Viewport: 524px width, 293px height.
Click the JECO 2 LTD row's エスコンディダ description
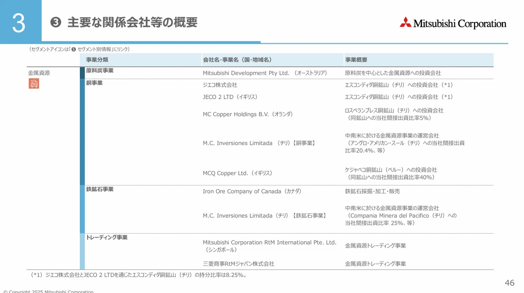399,97
